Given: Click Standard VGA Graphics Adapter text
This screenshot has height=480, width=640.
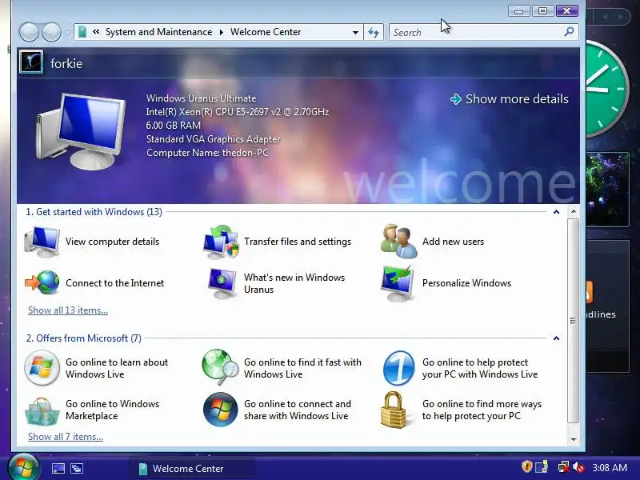Looking at the screenshot, I should tap(213, 139).
